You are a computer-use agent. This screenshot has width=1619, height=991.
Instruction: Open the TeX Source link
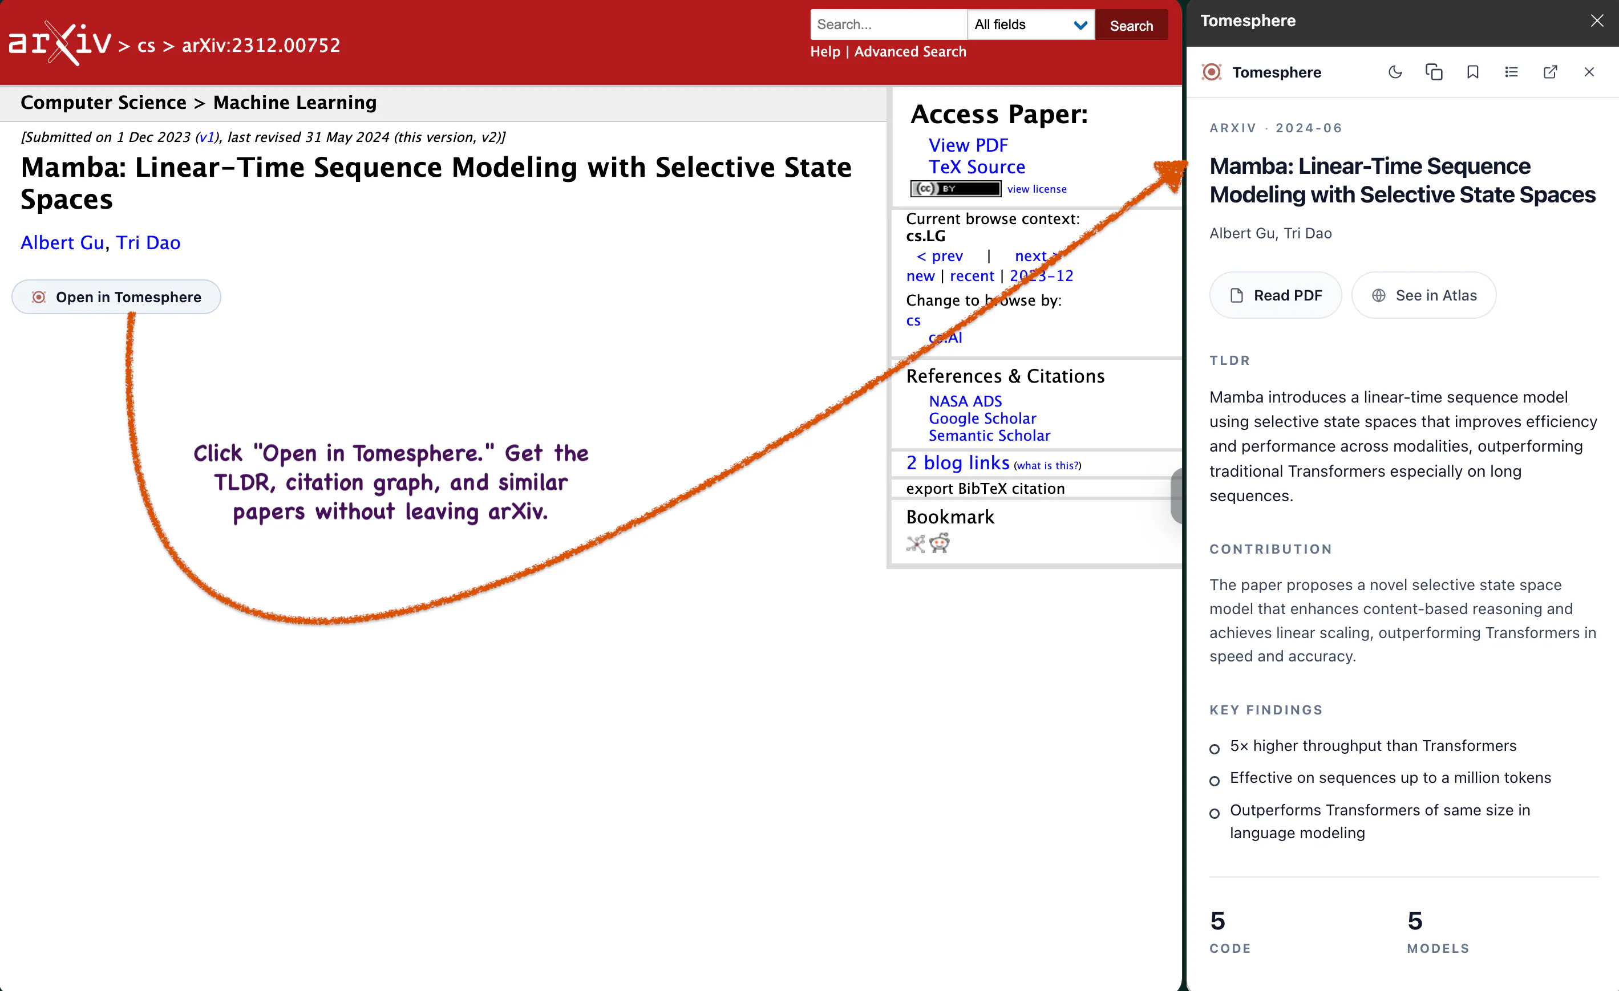pyautogui.click(x=977, y=167)
